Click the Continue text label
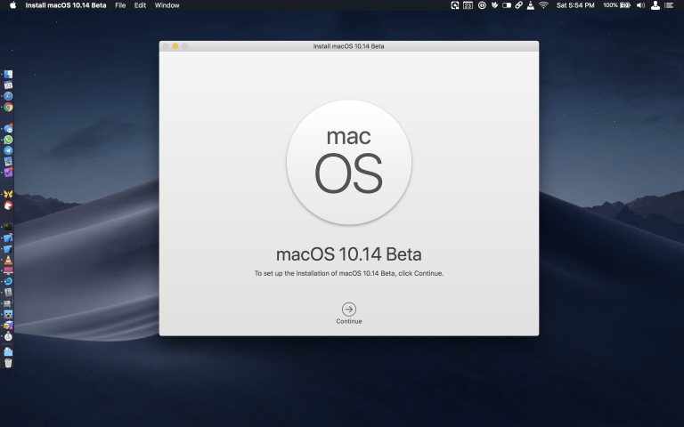Screen dimensions: 684x427 (x=349, y=321)
